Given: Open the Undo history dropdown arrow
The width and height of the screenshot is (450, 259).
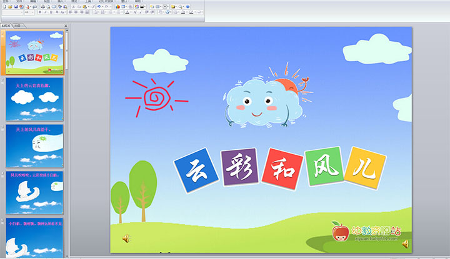Looking at the screenshot, I should tap(102, 7).
